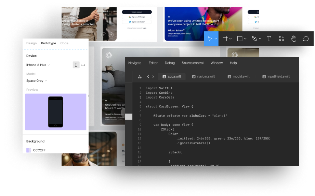The width and height of the screenshot is (315, 196).
Task: Select the Frame tool
Action: point(225,39)
